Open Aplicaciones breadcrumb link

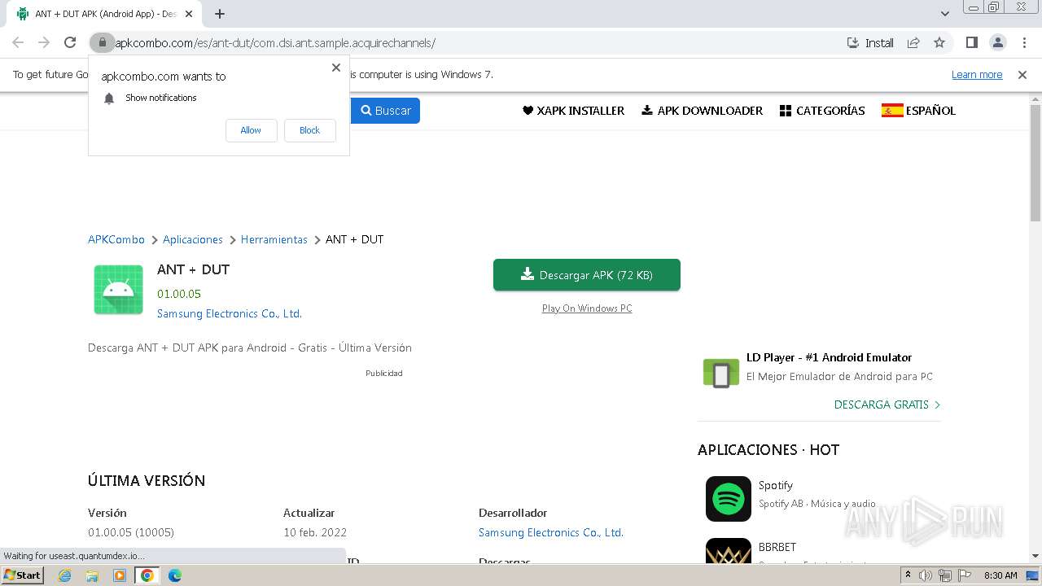point(193,239)
